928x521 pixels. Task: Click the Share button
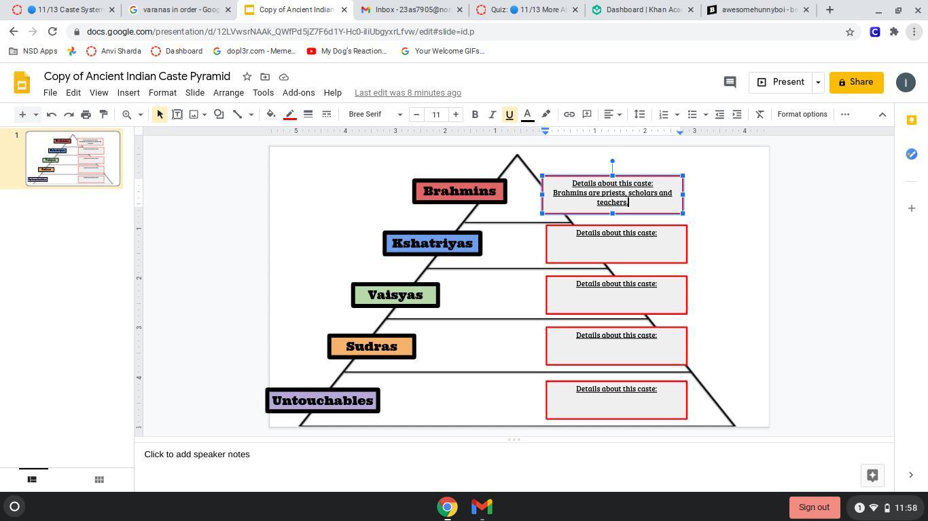856,82
